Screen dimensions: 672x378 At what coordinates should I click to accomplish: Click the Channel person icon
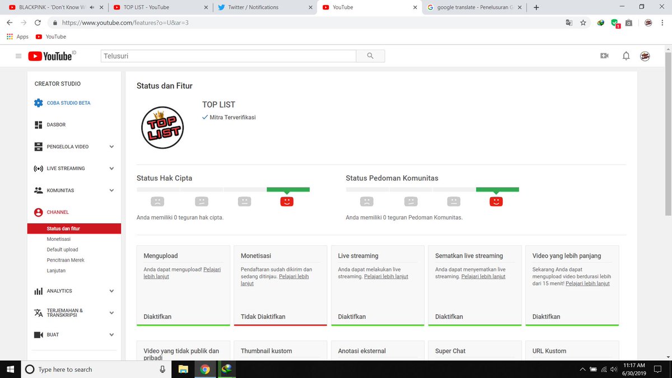click(38, 212)
